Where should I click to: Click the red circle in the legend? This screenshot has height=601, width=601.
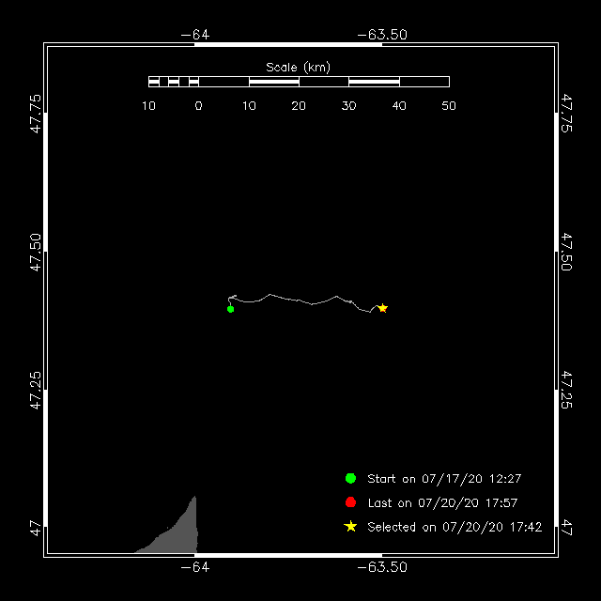350,502
